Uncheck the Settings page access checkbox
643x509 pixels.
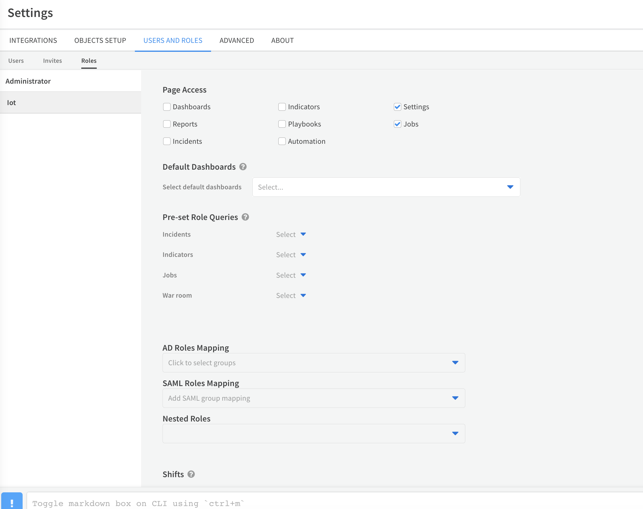397,107
